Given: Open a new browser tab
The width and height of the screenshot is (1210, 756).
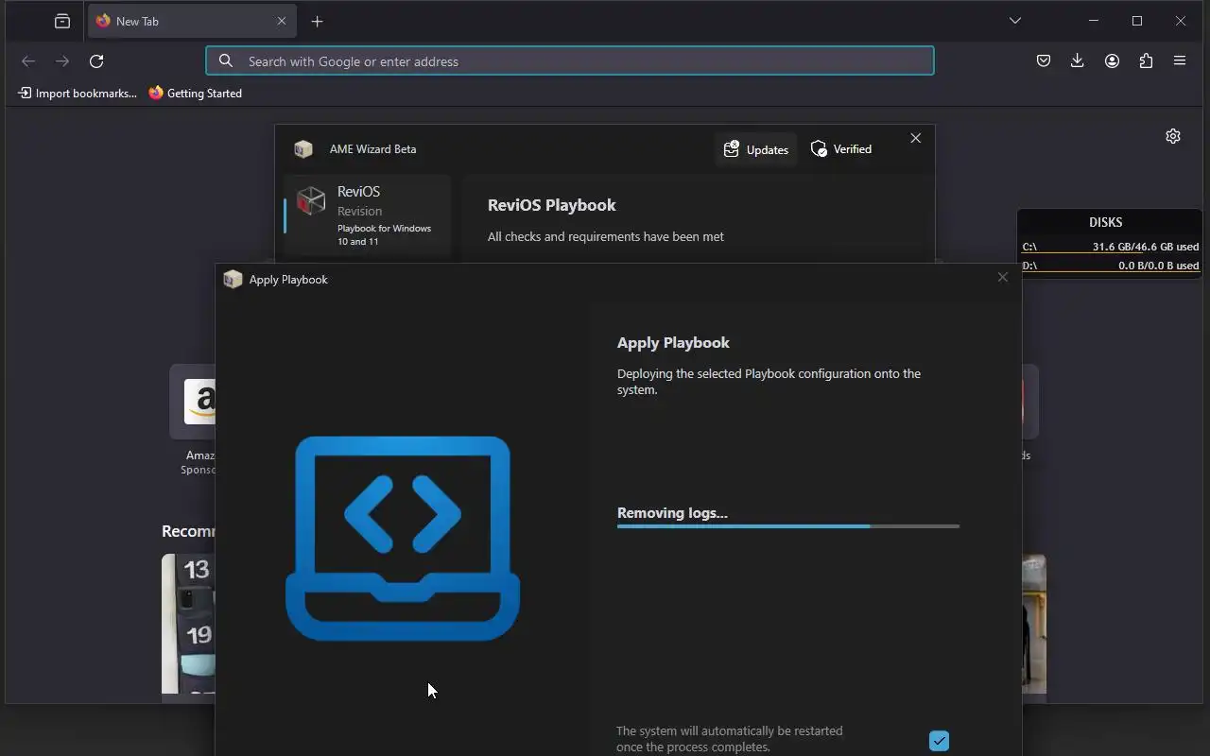Looking at the screenshot, I should click(x=318, y=21).
